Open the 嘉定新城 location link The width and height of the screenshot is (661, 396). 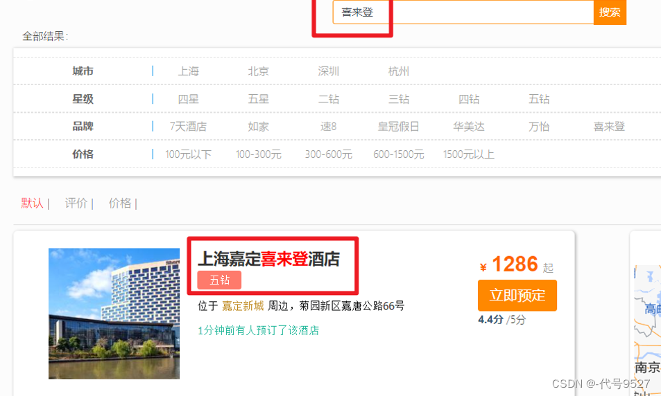243,306
